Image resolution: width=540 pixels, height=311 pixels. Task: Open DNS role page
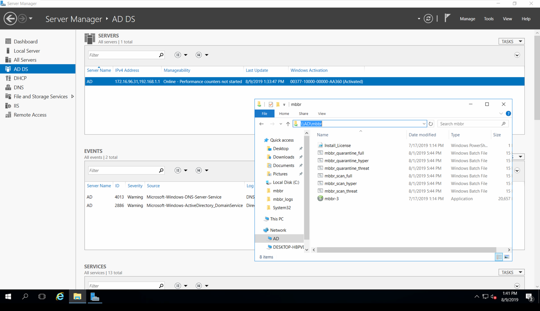click(x=18, y=87)
